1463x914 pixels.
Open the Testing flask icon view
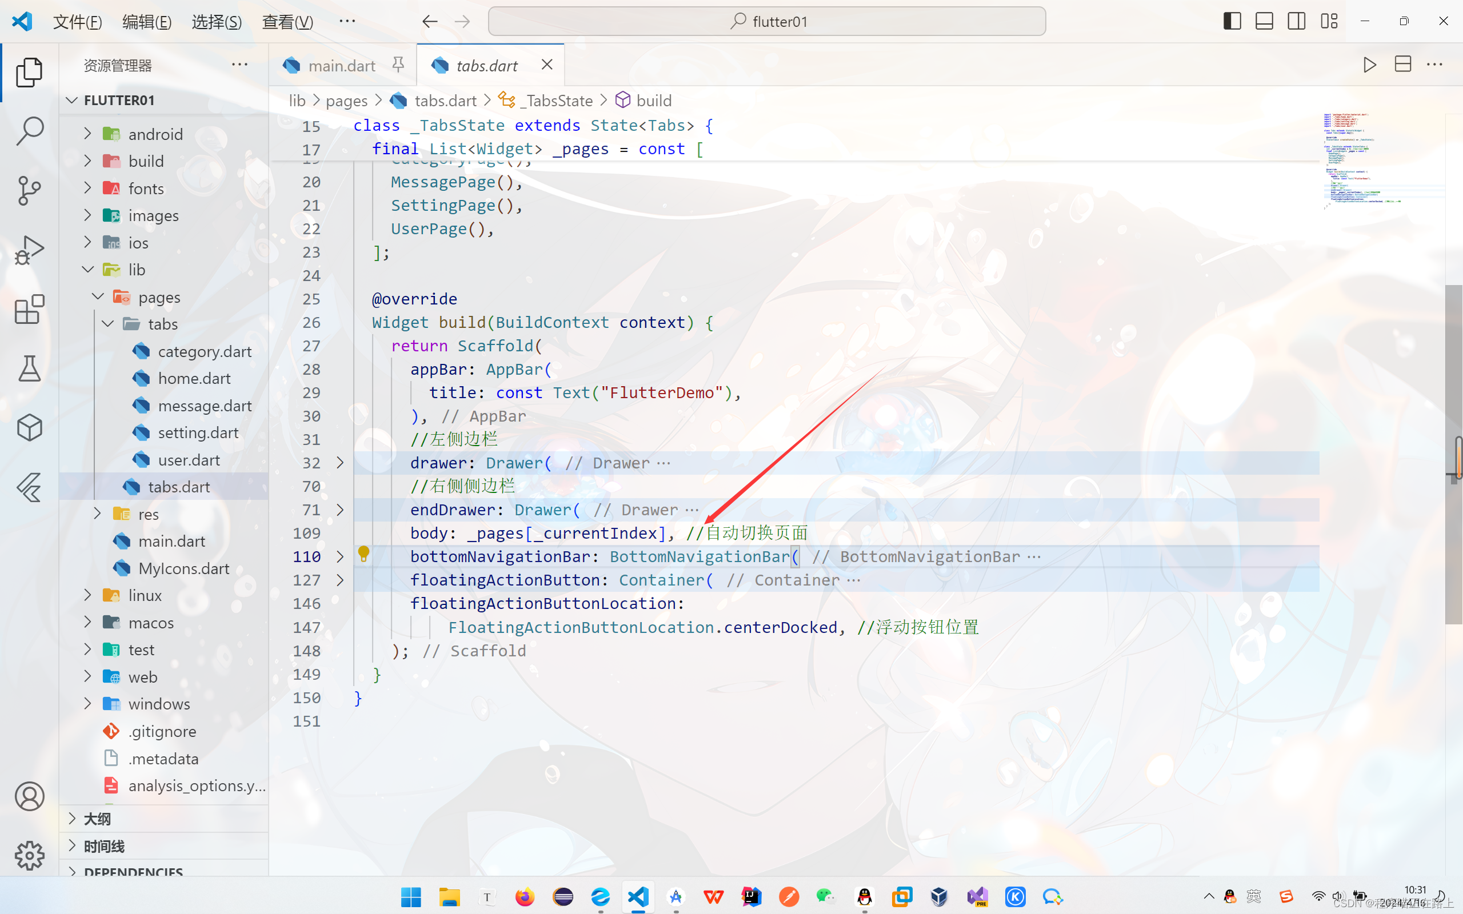[29, 368]
